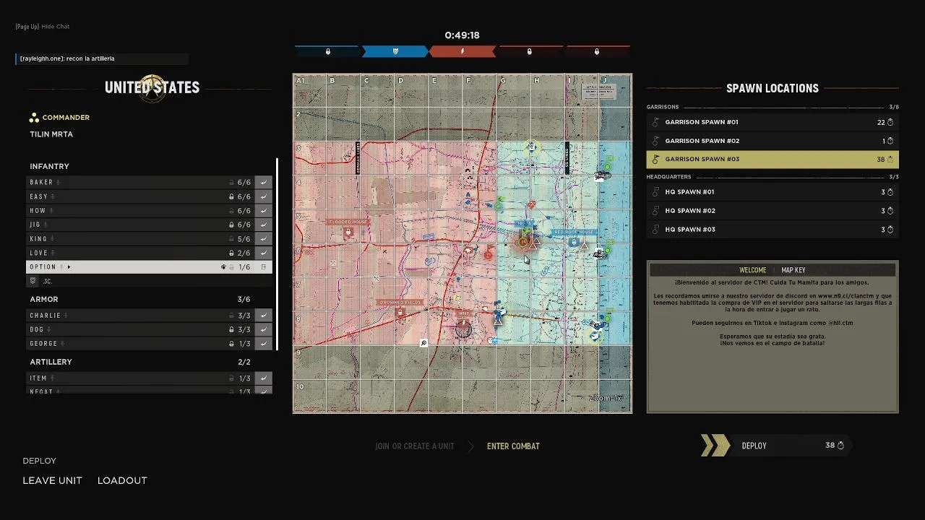The height and width of the screenshot is (520, 925).
Task: Join the King infantry unit
Action: point(264,239)
